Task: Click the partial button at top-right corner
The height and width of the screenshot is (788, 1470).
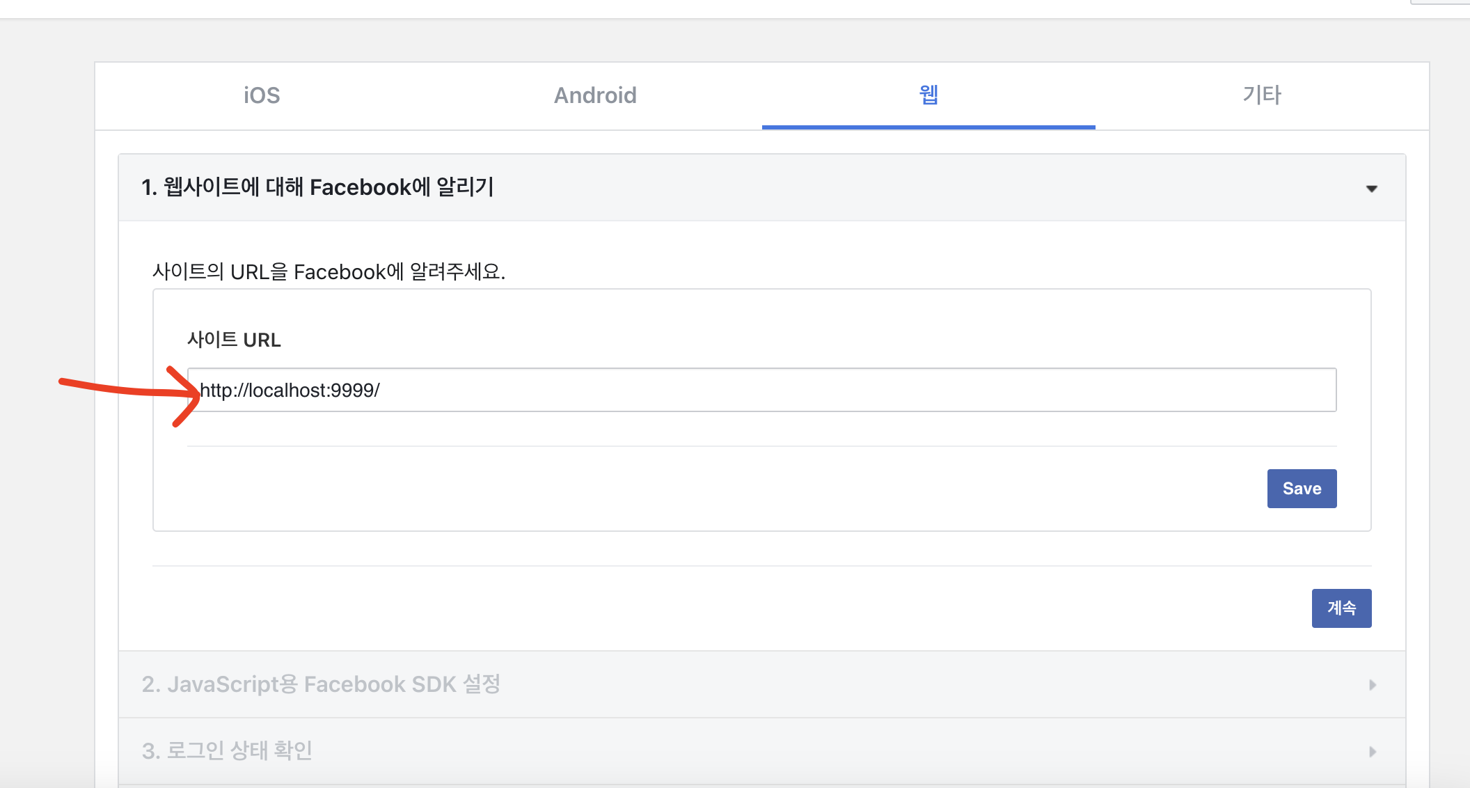Action: (x=1441, y=2)
